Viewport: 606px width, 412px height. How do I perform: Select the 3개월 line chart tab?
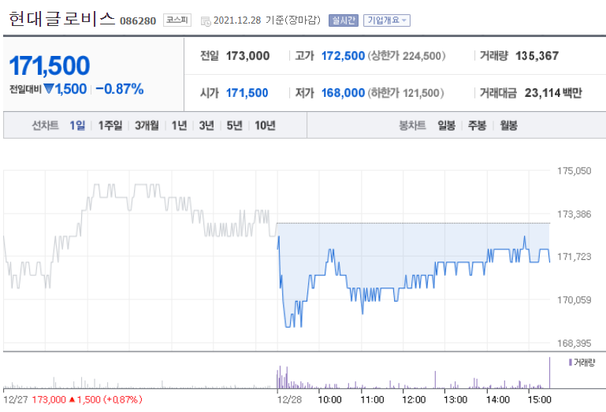(147, 125)
